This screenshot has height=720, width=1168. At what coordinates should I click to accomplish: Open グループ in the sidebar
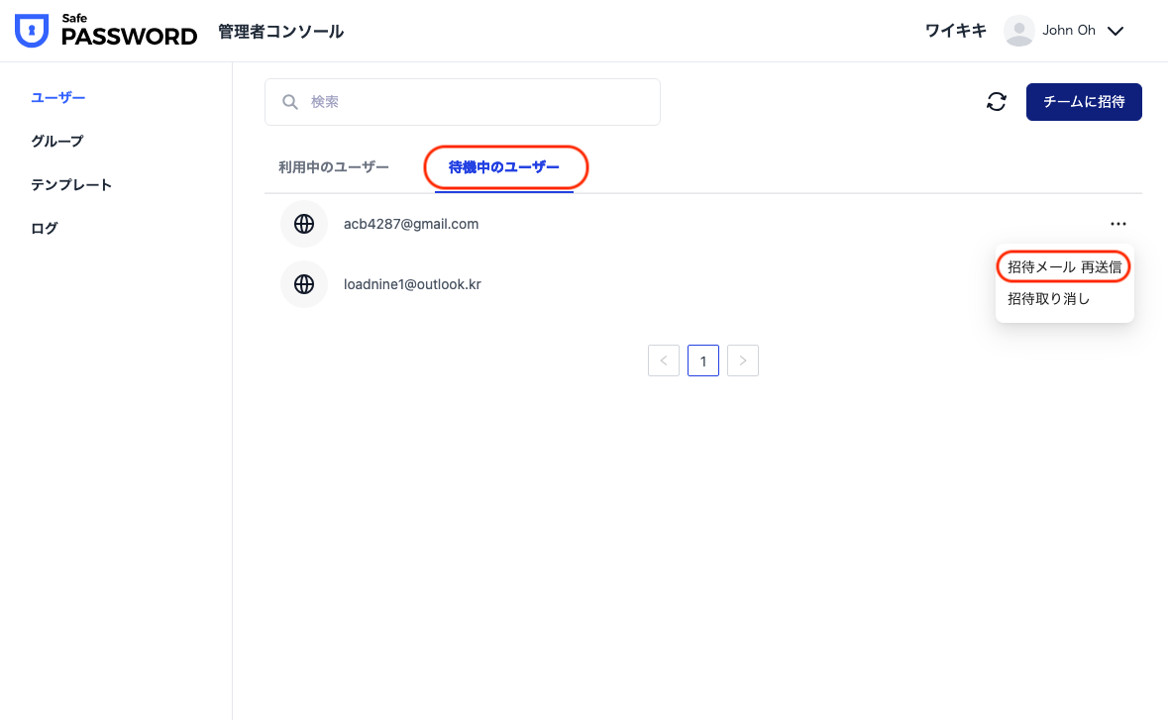point(57,141)
